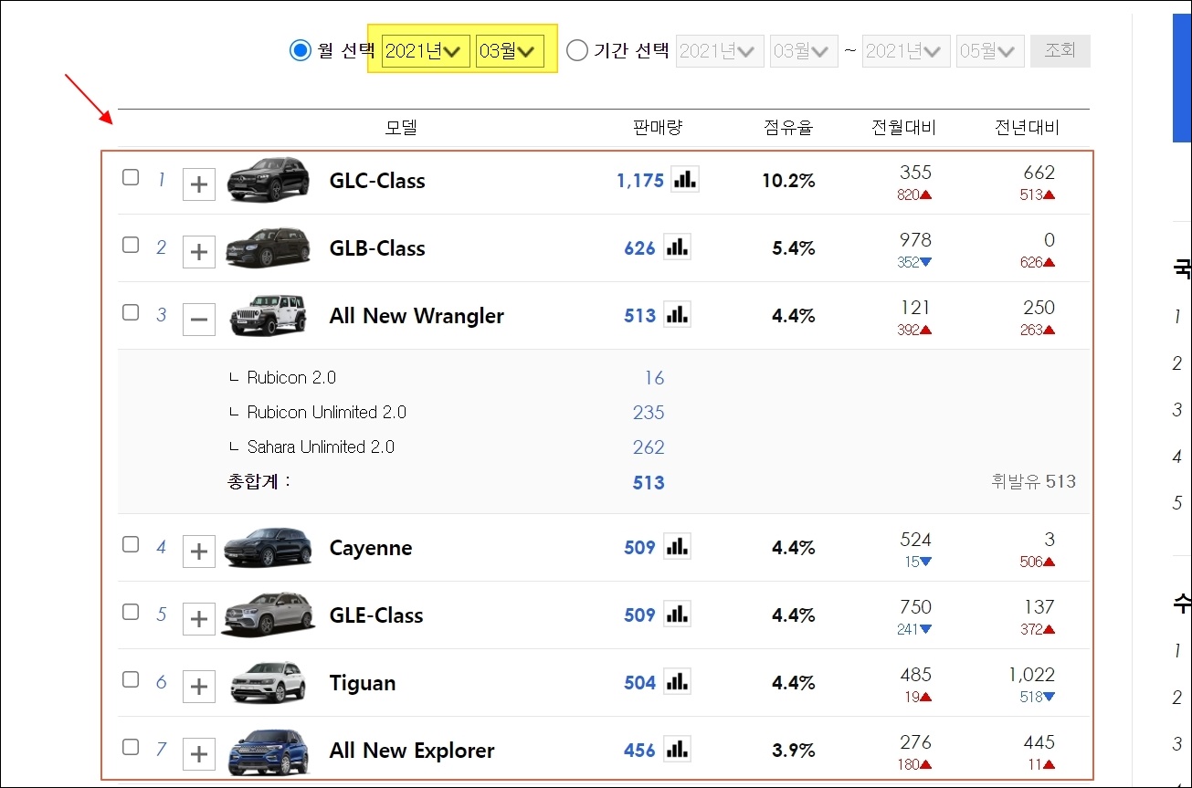Open period end month 05월 dropdown
This screenshot has width=1192, height=788.
point(990,51)
